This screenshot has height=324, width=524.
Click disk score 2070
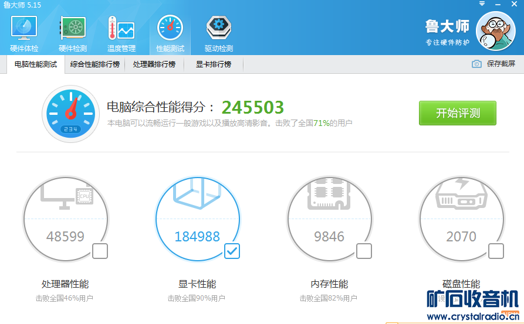[461, 237]
